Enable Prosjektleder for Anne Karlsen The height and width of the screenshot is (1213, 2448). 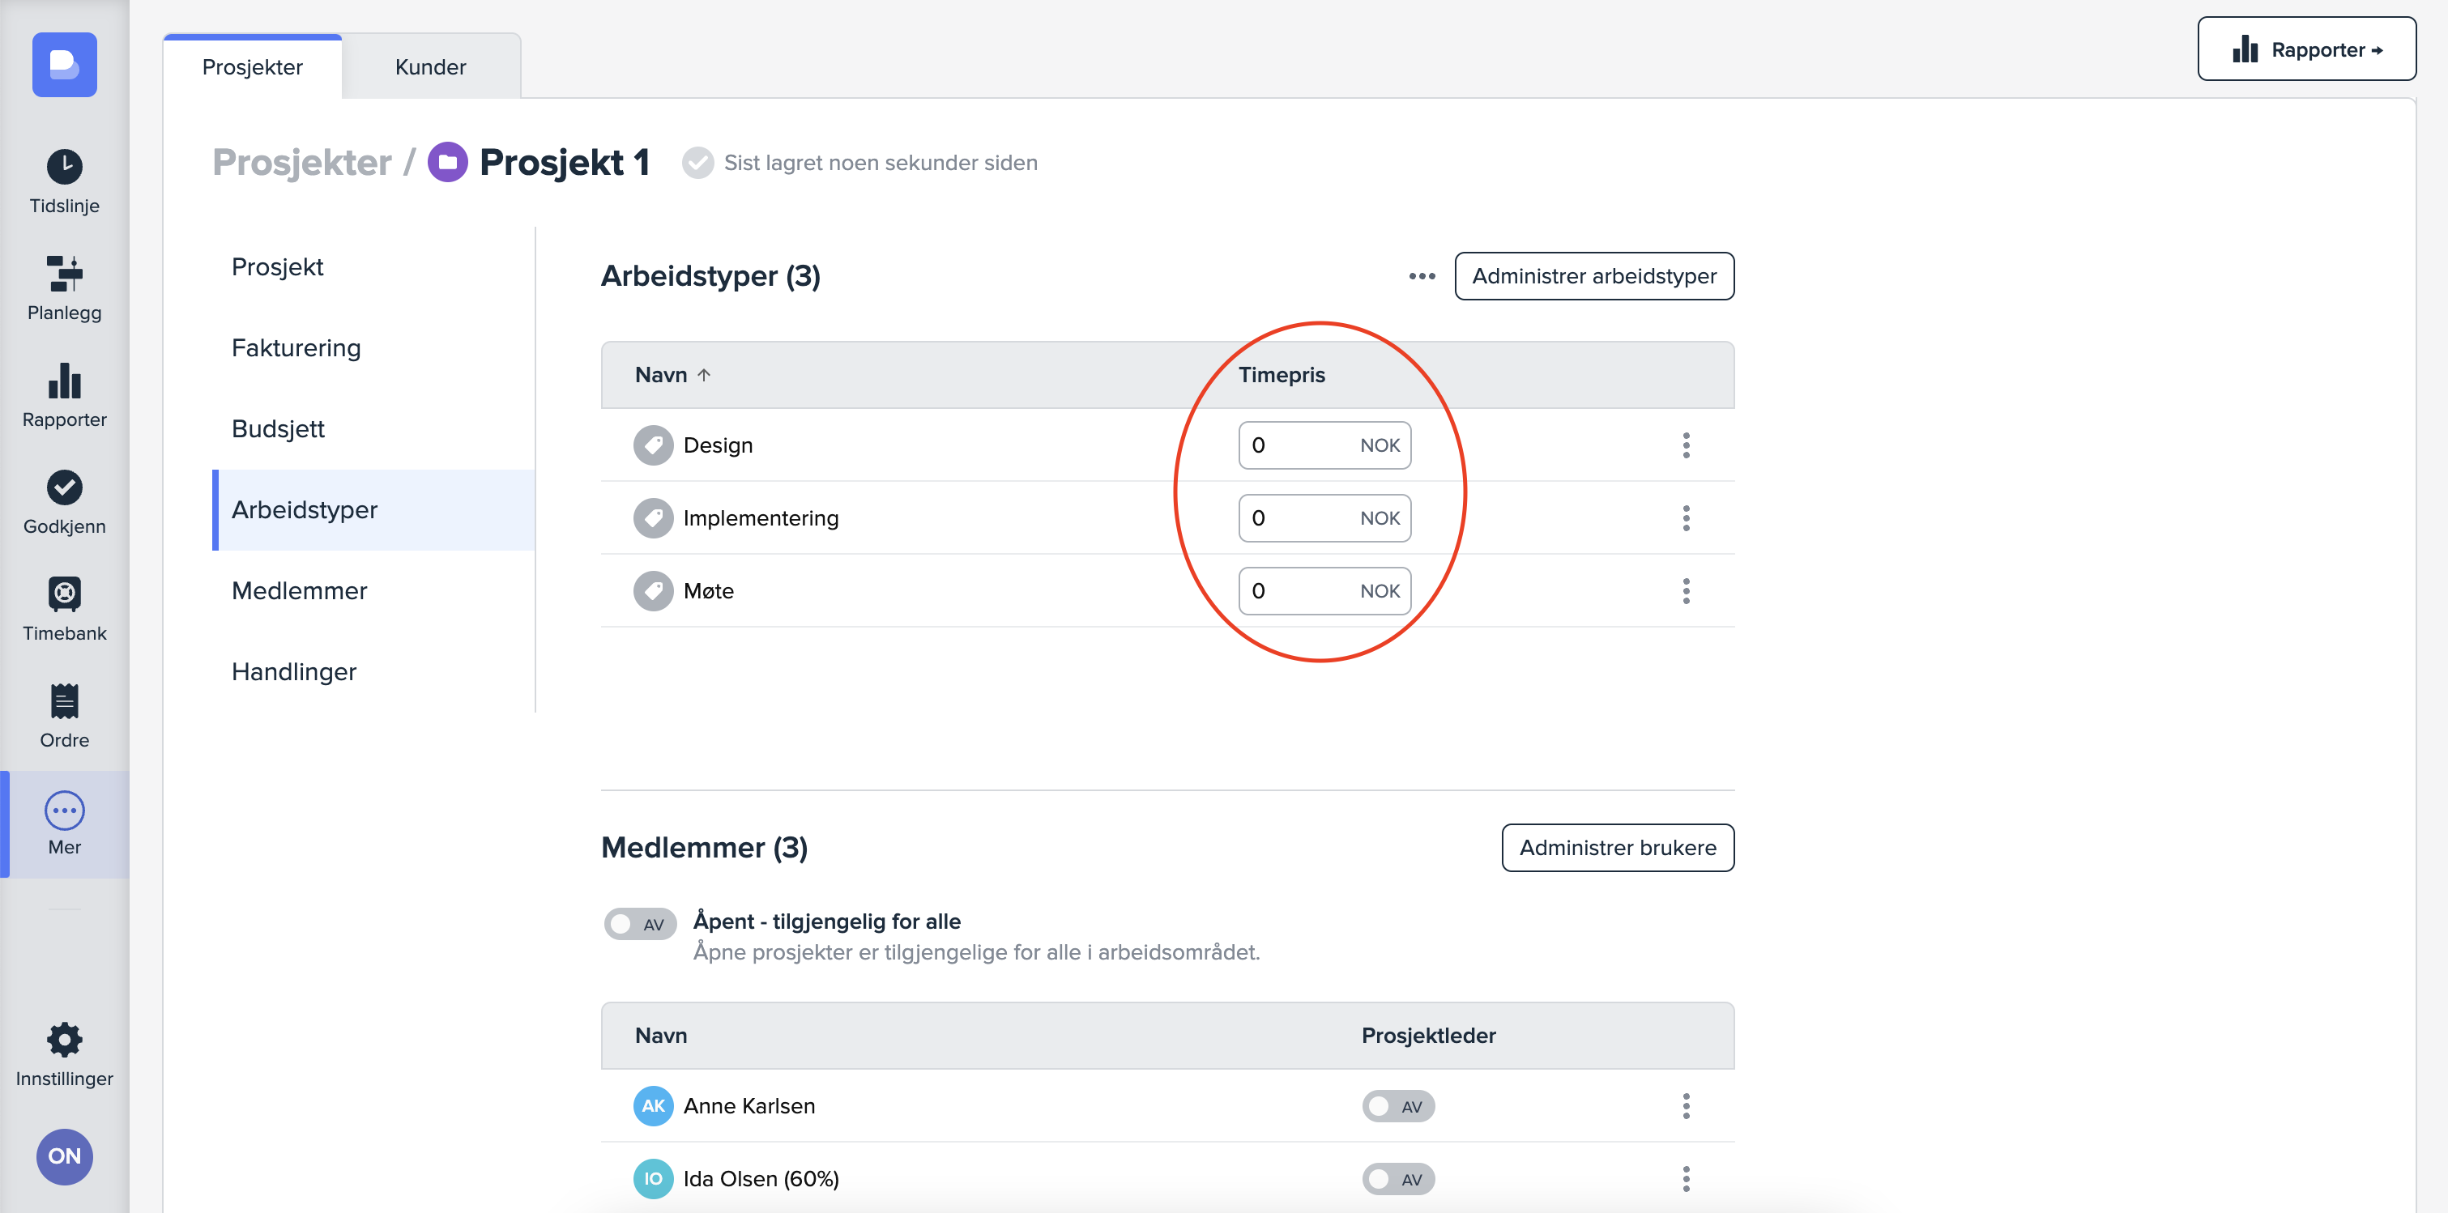tap(1398, 1105)
